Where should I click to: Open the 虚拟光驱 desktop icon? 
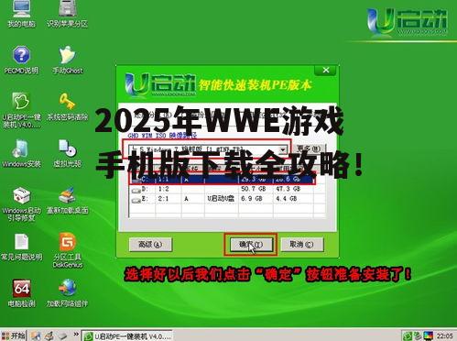coord(68,153)
